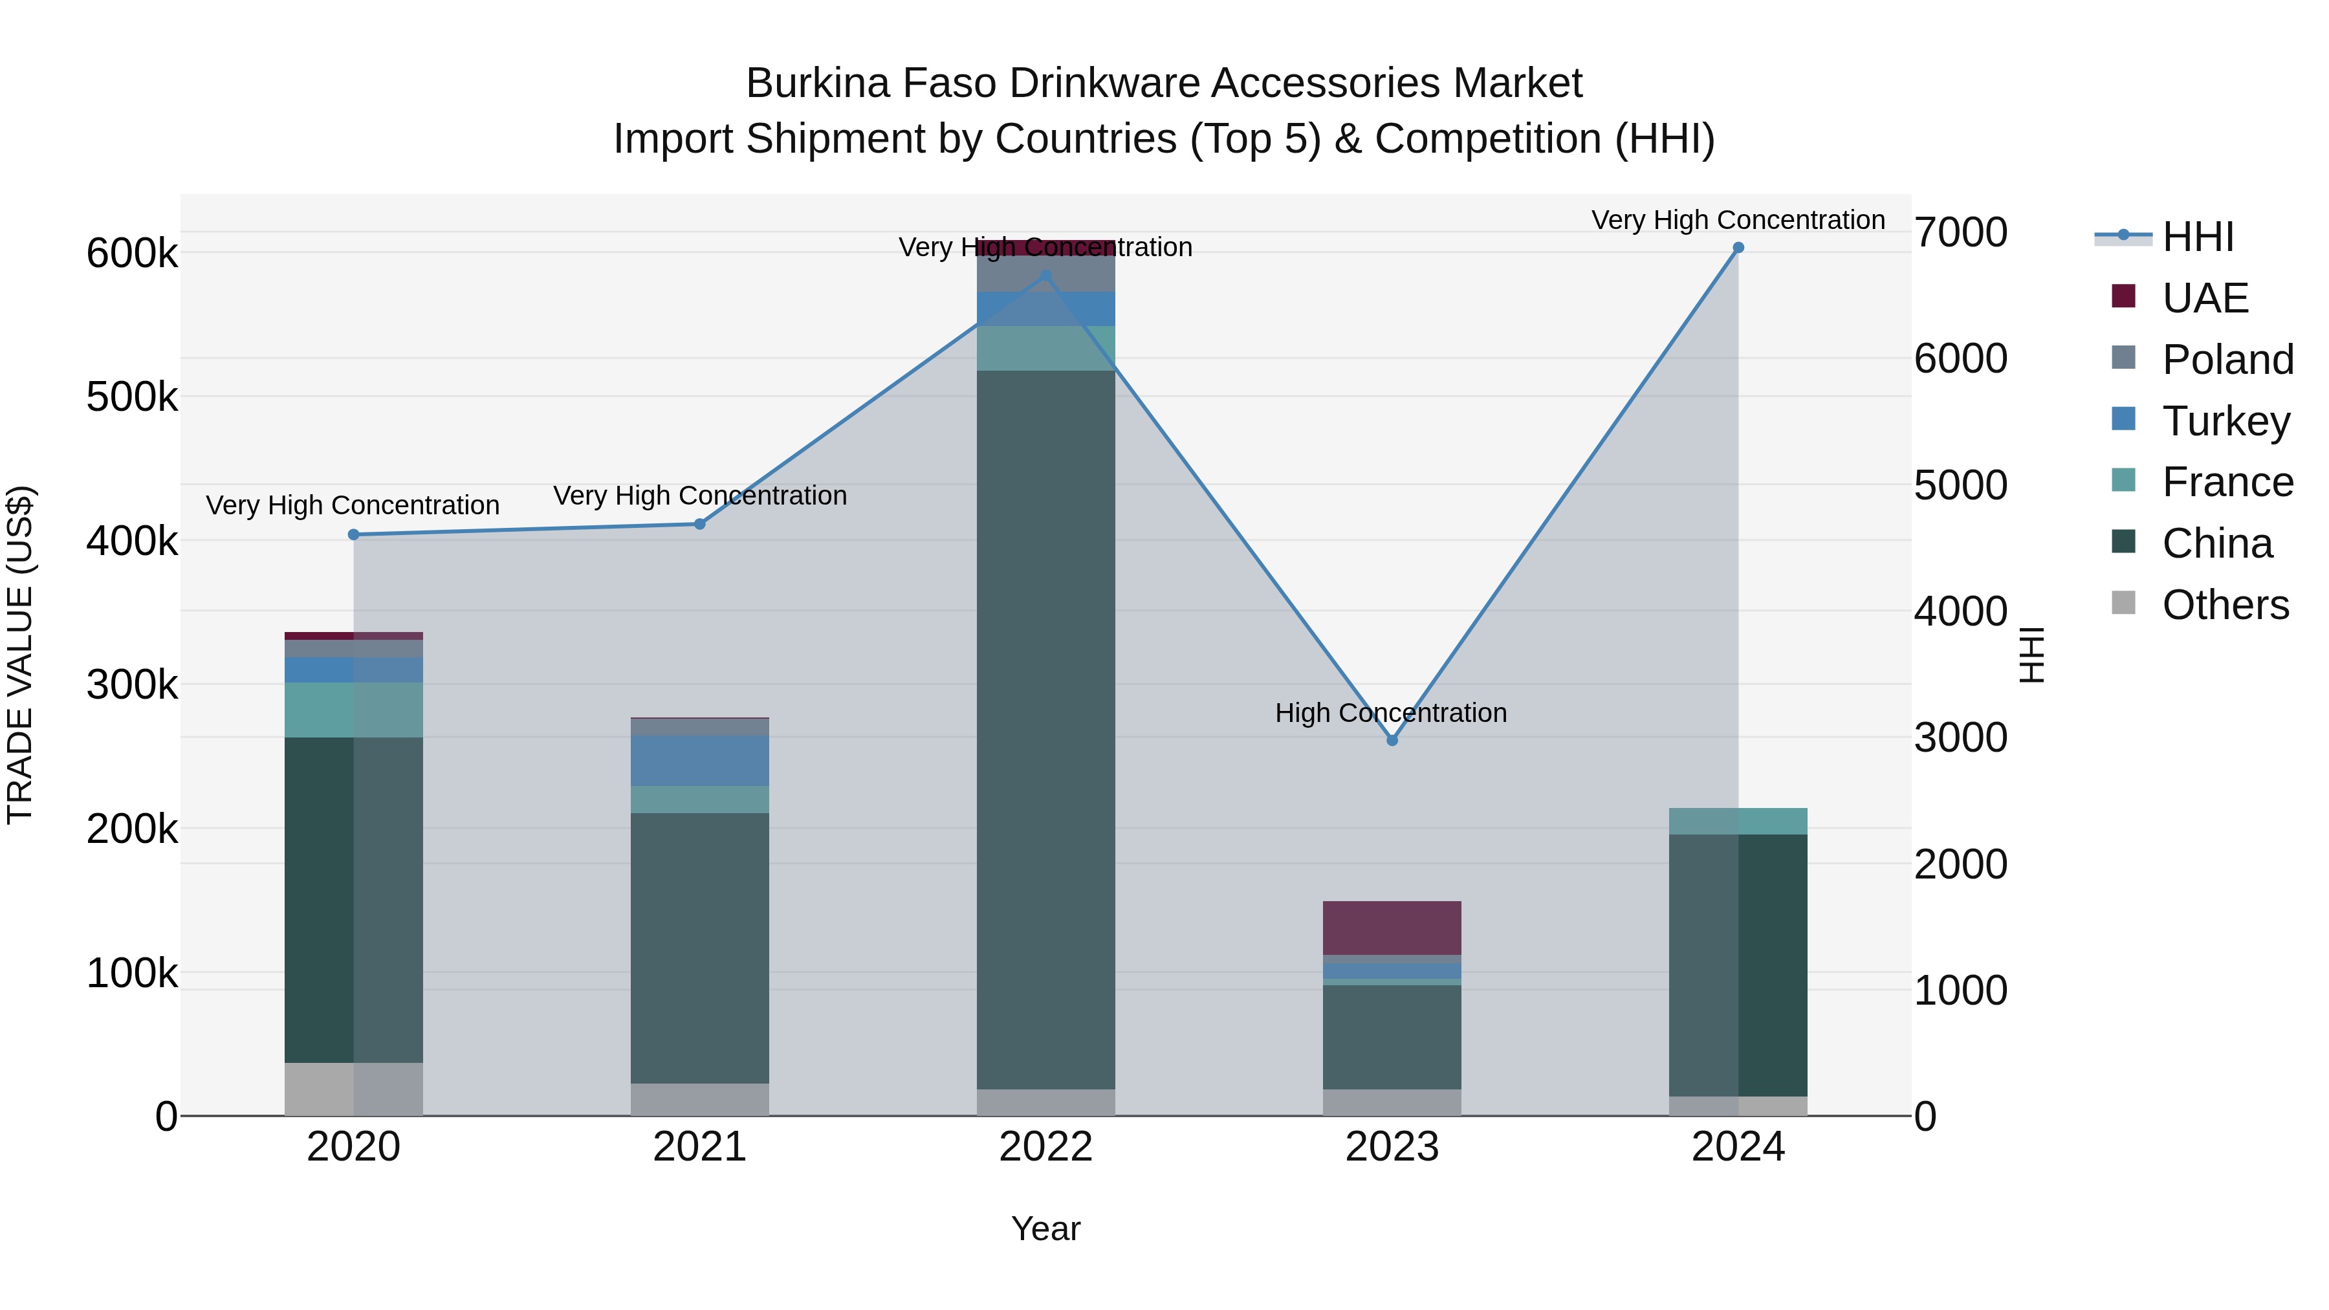This screenshot has width=2329, height=1310.
Task: Select the China segment of the 2022 bar
Action: click(x=1046, y=730)
